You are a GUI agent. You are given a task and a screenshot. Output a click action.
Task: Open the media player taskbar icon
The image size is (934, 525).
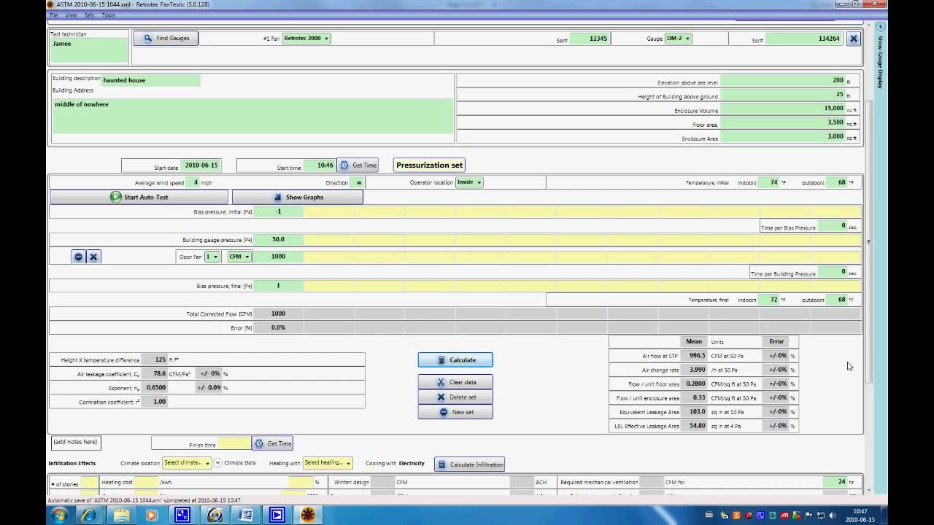[151, 515]
